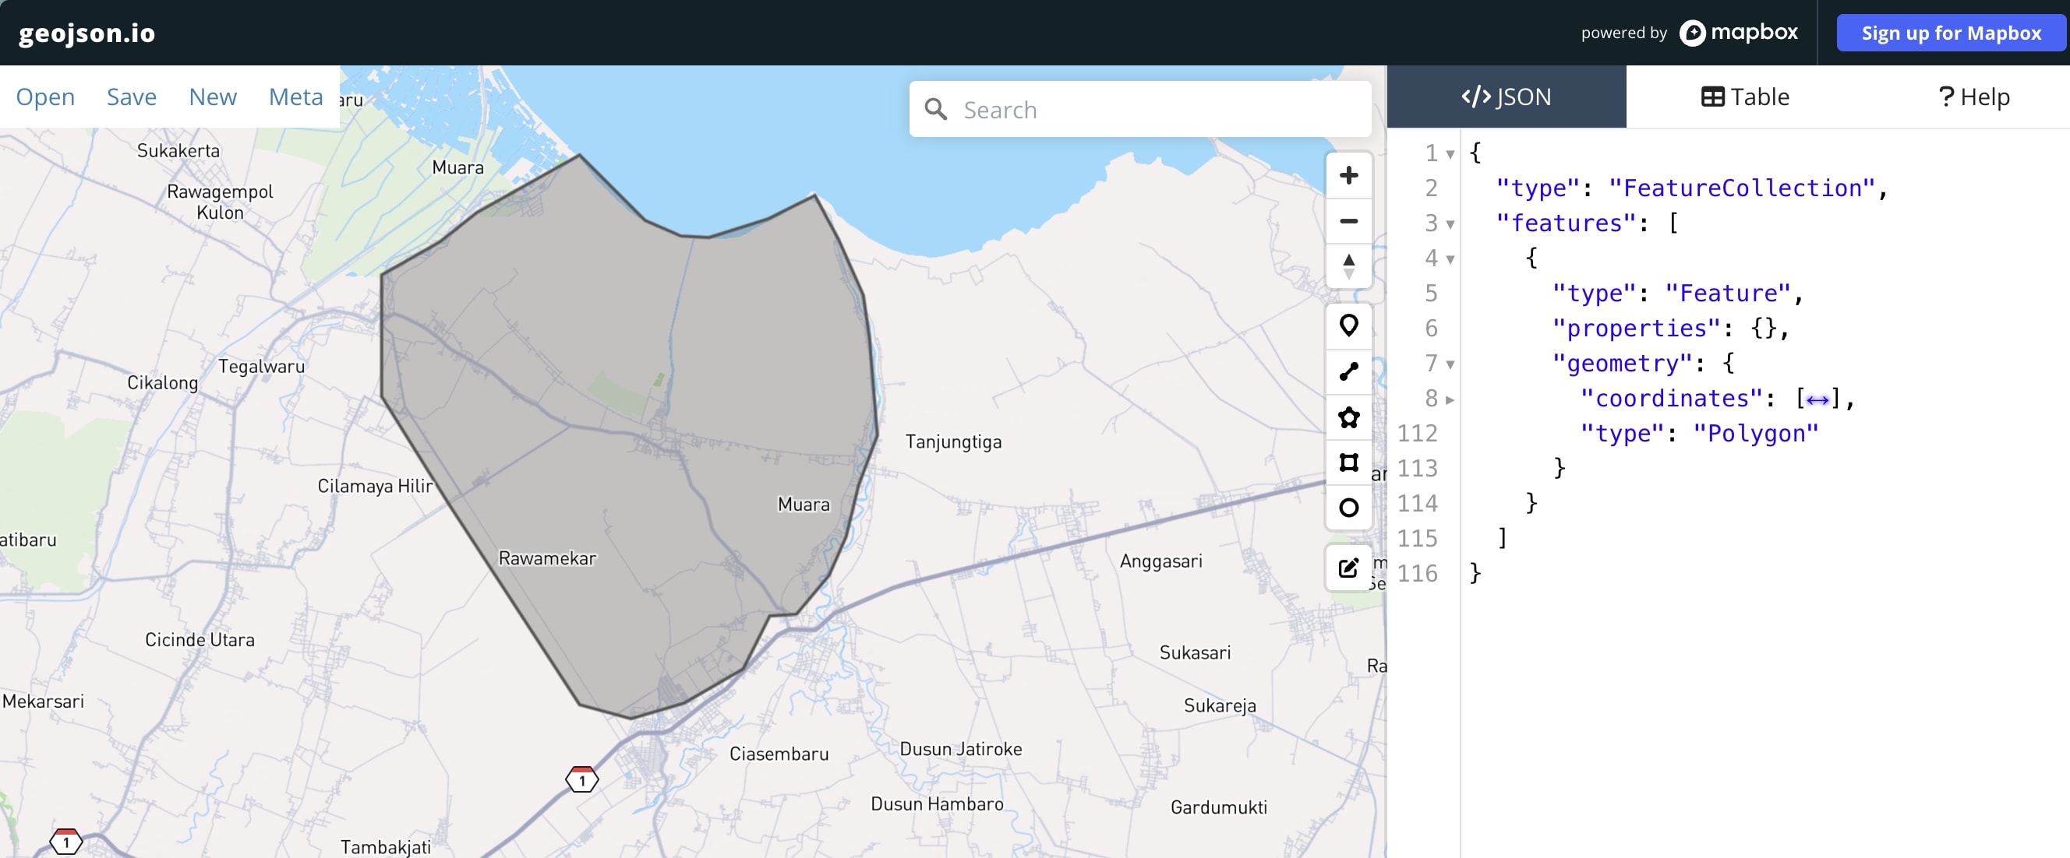Open the Save menu

[x=131, y=97]
